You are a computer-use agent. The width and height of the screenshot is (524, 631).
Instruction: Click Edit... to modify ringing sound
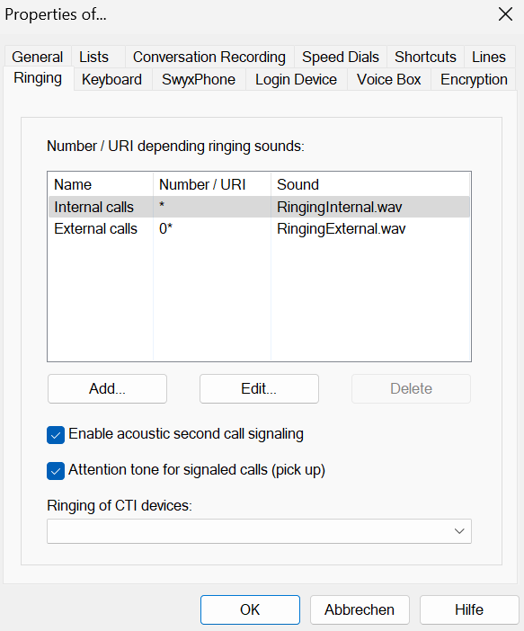tap(259, 388)
